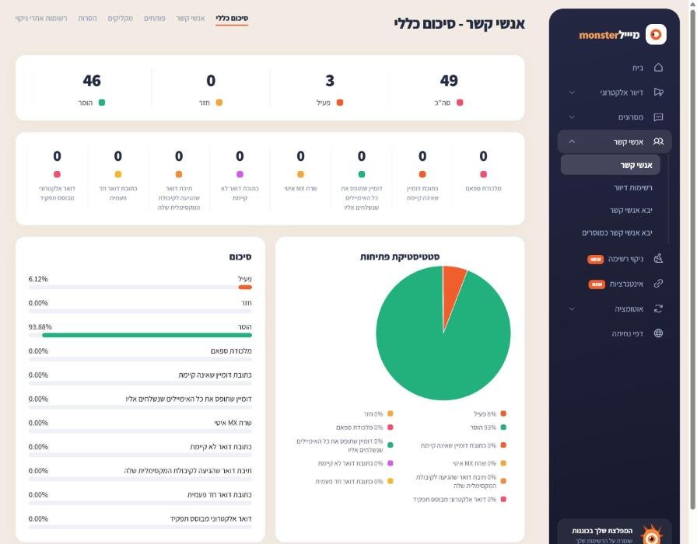The height and width of the screenshot is (544, 697).
Task: Click the green dot beside הוסר stat
Action: [101, 103]
